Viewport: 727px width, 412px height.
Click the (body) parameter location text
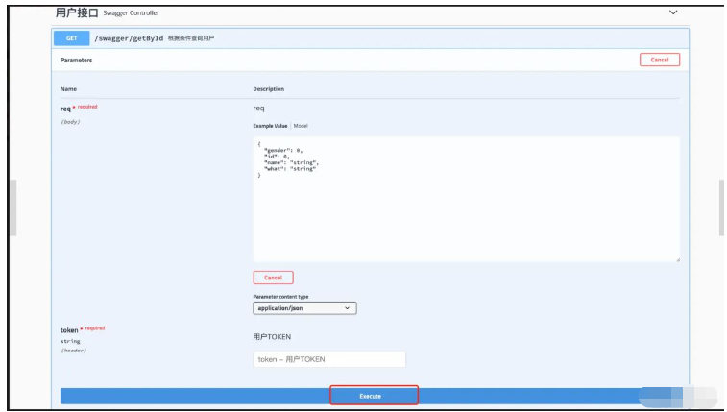70,122
